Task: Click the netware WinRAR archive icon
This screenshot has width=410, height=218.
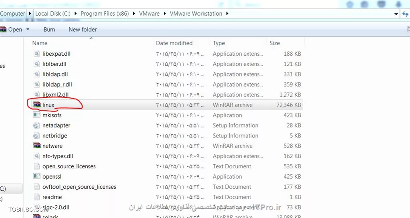Action: click(36, 146)
